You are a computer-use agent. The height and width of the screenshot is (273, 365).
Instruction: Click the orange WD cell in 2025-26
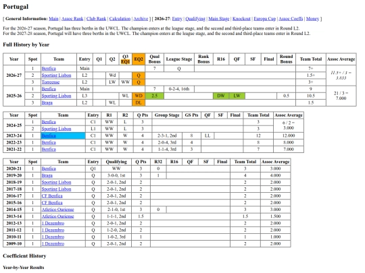139,96
